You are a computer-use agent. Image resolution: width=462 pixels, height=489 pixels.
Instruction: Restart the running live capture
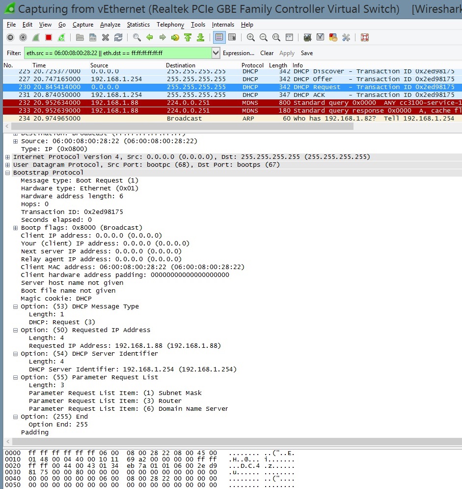[x=61, y=38]
